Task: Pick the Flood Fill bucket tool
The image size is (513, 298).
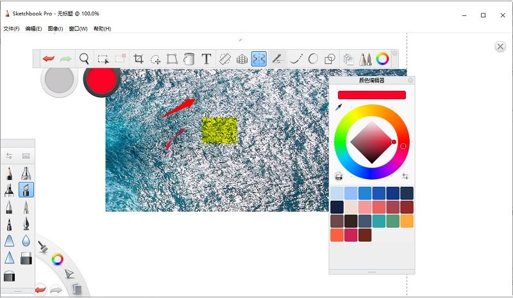Action: click(x=189, y=59)
